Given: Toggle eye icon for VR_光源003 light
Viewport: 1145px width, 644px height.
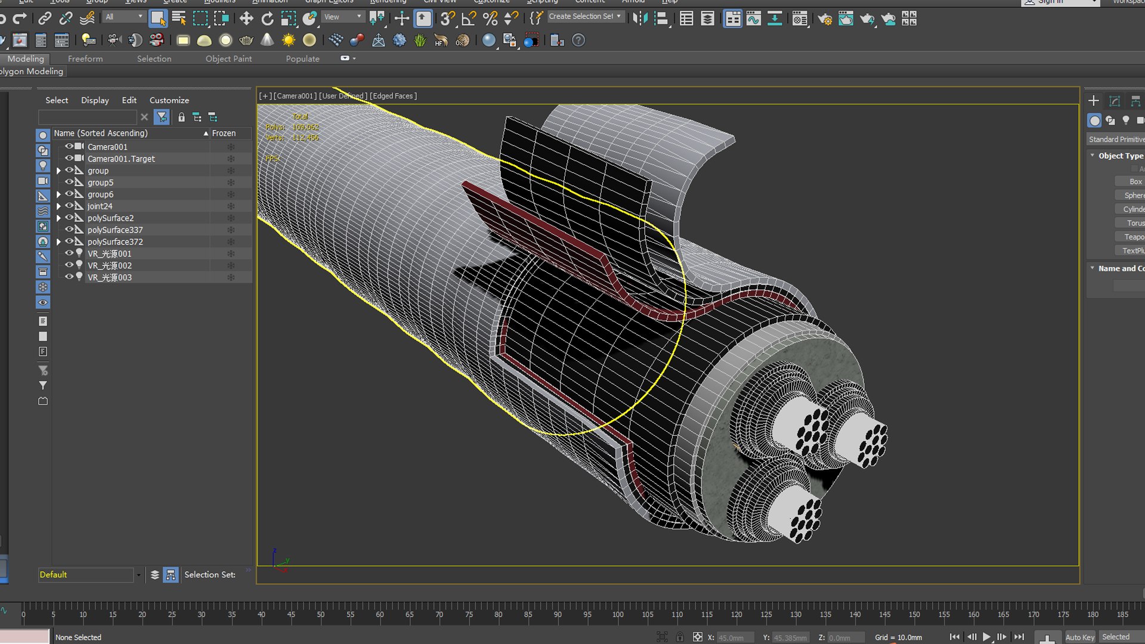Looking at the screenshot, I should tap(69, 277).
